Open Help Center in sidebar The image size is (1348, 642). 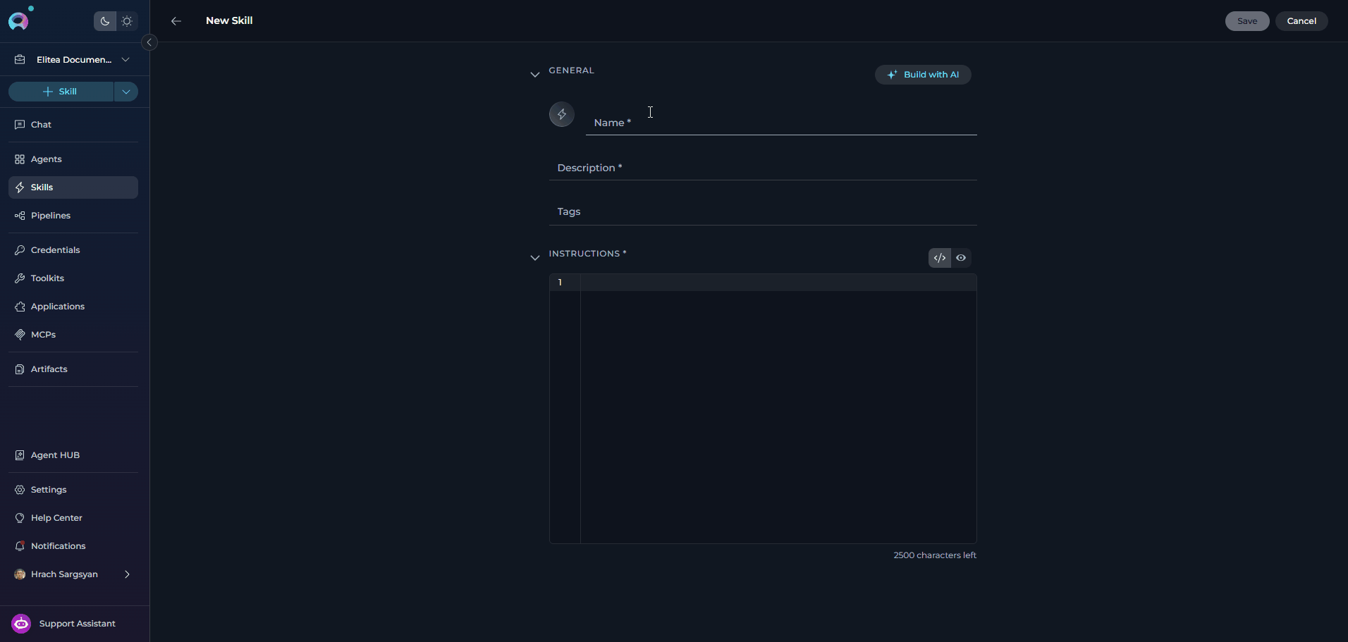tap(73, 518)
